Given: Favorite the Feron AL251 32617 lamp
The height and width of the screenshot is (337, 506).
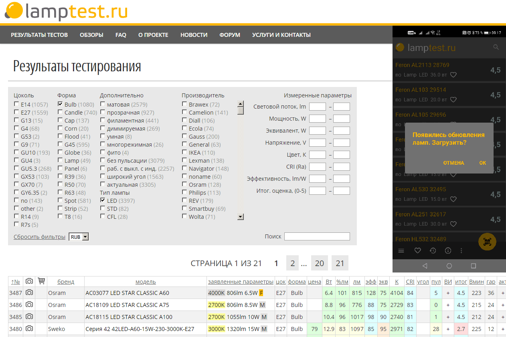Looking at the screenshot, I should click(x=453, y=224).
